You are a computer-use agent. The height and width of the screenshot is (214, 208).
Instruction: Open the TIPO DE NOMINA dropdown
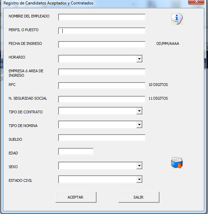point(139,125)
